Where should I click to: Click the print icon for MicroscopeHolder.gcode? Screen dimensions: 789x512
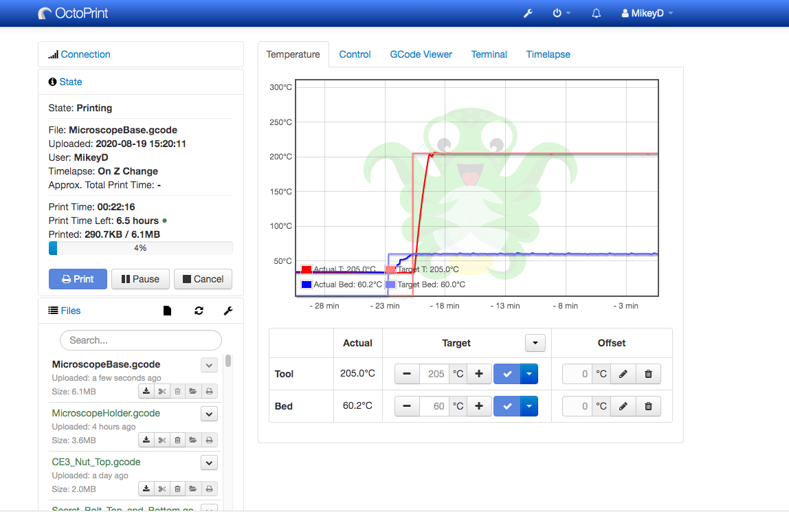point(210,440)
